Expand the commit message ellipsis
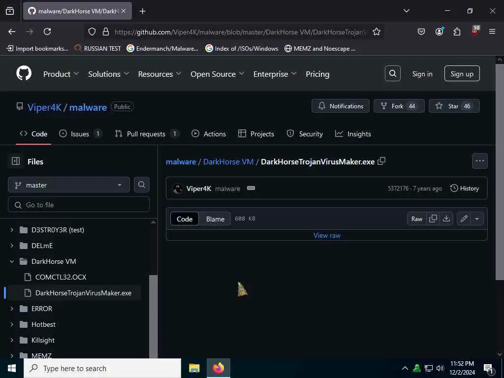 (251, 188)
